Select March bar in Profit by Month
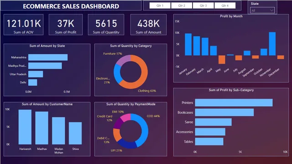Screen dimensions: 292x164 [x=205, y=46]
